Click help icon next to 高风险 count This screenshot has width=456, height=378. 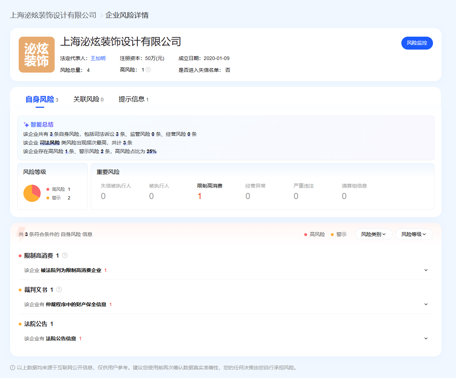click(x=148, y=70)
